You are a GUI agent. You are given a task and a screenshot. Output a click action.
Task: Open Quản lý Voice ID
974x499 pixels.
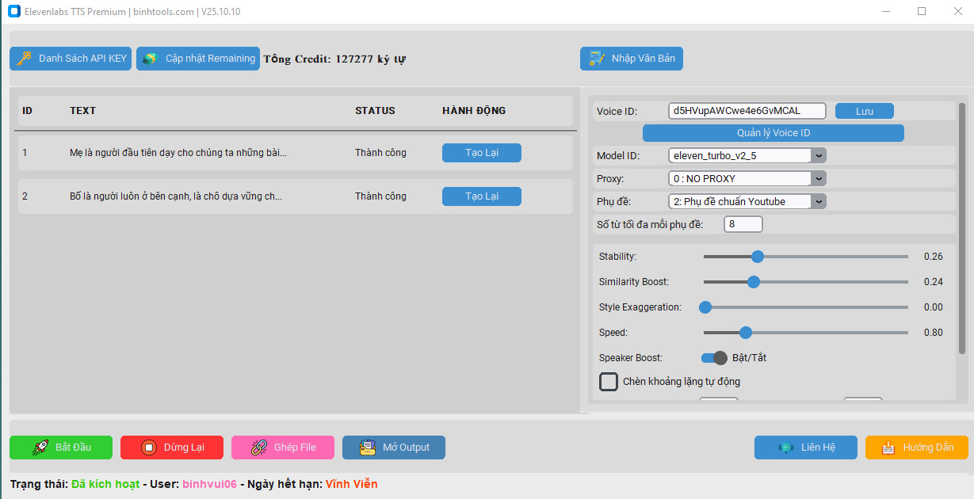[x=773, y=132]
